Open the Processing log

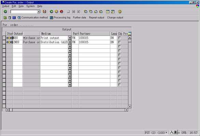(x=60, y=18)
